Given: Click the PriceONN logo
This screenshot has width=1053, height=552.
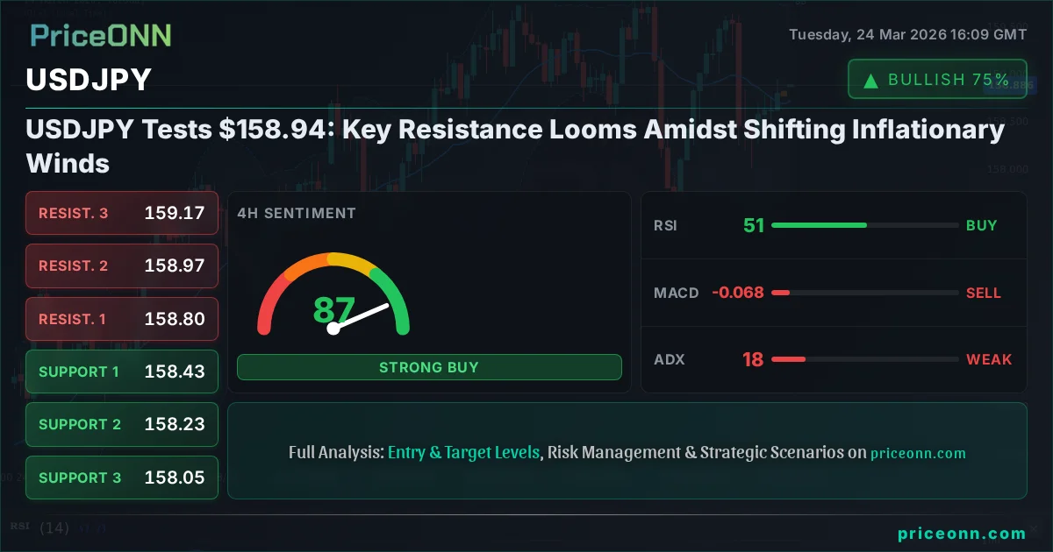Looking at the screenshot, I should click(99, 36).
